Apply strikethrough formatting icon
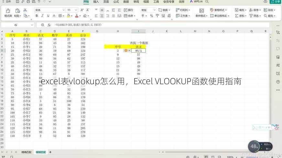Image resolution: width=282 pixels, height=158 pixels. pyautogui.click(x=54, y=16)
